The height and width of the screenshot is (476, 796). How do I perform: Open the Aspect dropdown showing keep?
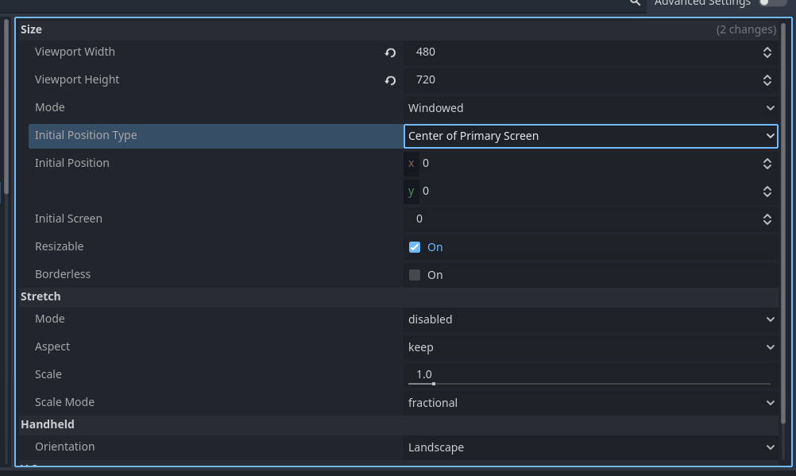[590, 347]
